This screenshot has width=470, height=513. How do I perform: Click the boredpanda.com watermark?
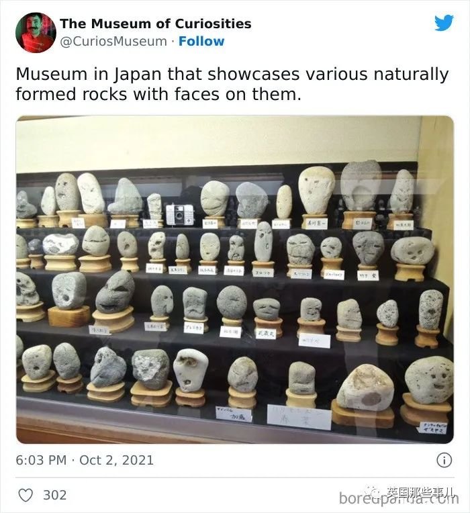tap(399, 498)
